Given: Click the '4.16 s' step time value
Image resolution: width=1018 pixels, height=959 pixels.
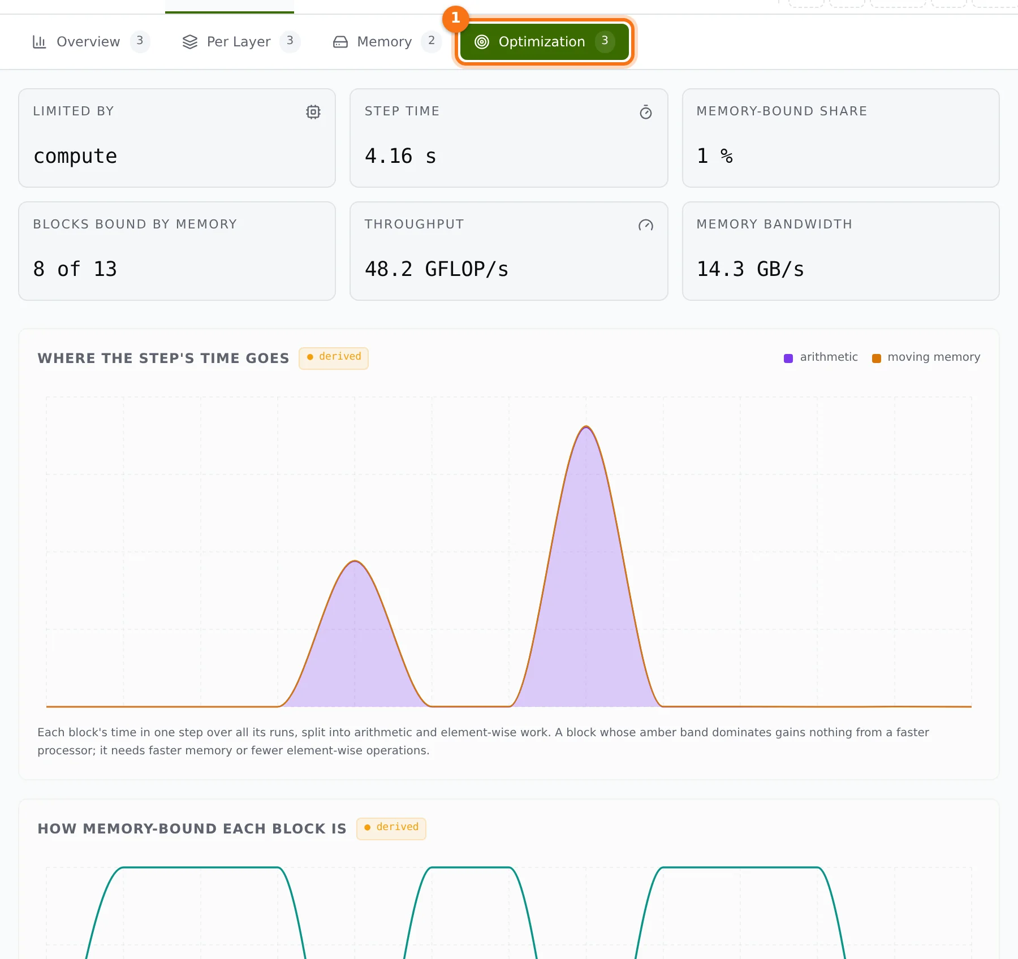Looking at the screenshot, I should (x=400, y=156).
